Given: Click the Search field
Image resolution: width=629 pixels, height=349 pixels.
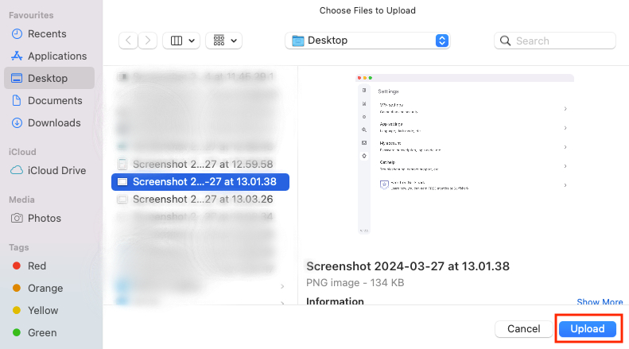Looking at the screenshot, I should tap(555, 41).
